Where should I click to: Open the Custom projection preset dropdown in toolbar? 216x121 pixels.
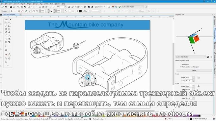click(x=133, y=7)
